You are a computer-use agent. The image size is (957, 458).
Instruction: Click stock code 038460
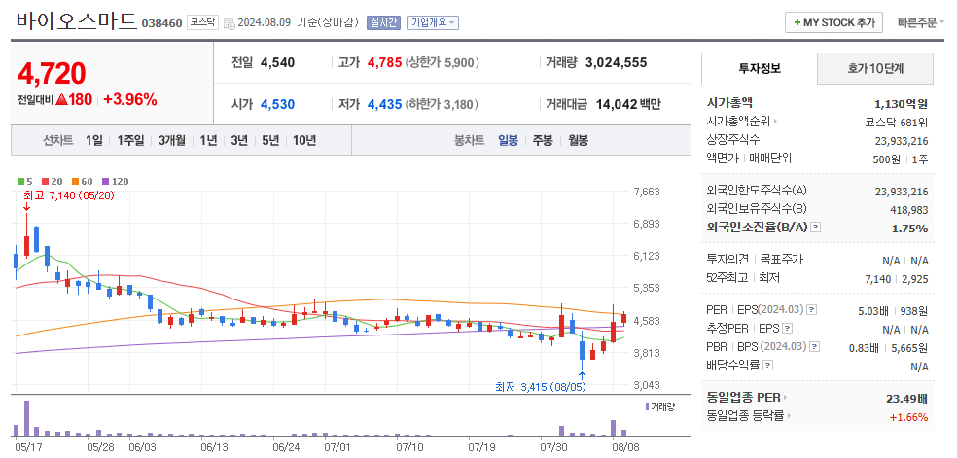(161, 23)
